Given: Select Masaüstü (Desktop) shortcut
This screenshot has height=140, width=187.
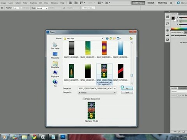Looking at the screenshot, I should (x=55, y=55).
